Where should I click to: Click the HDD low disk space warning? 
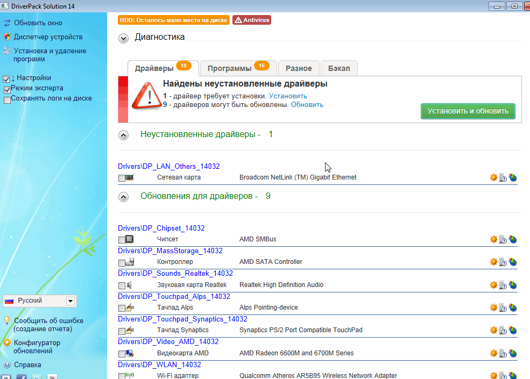[174, 20]
